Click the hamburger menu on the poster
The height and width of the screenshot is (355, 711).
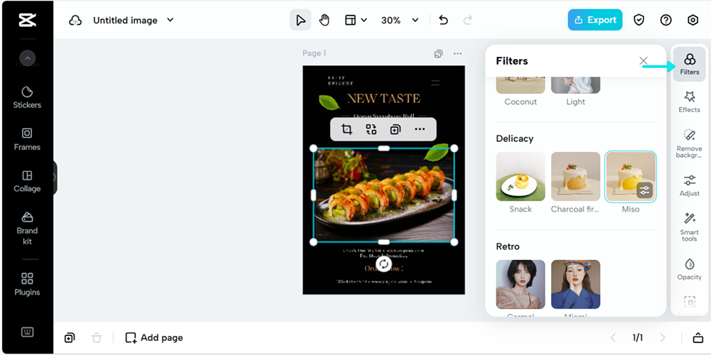435,83
